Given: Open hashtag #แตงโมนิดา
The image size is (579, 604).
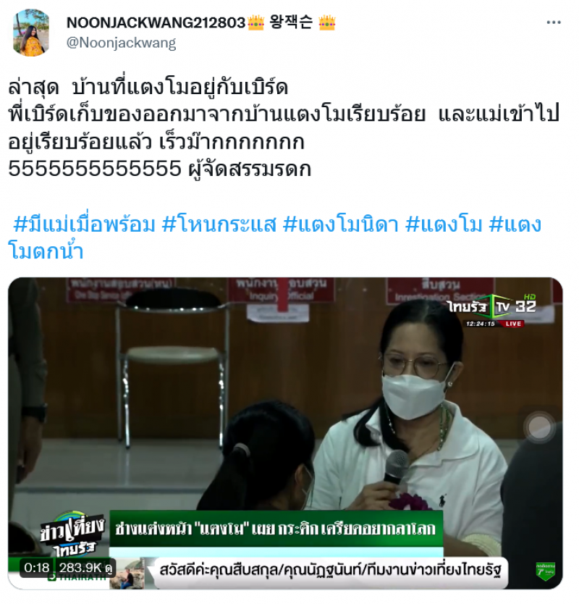Looking at the screenshot, I should [340, 225].
